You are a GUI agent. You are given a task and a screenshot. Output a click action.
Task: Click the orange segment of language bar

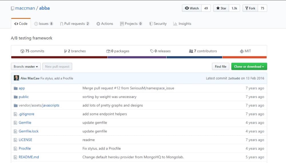[x=245, y=57]
